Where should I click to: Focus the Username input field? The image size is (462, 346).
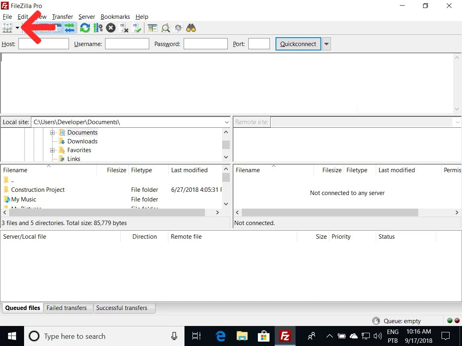click(x=127, y=44)
